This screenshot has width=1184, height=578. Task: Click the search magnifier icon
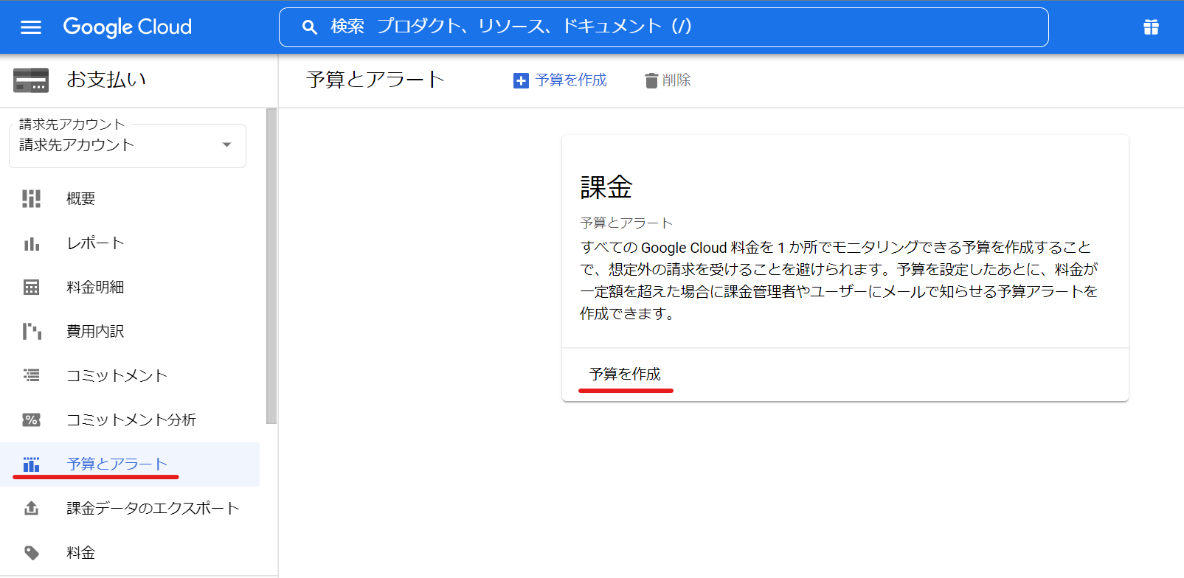[x=310, y=27]
